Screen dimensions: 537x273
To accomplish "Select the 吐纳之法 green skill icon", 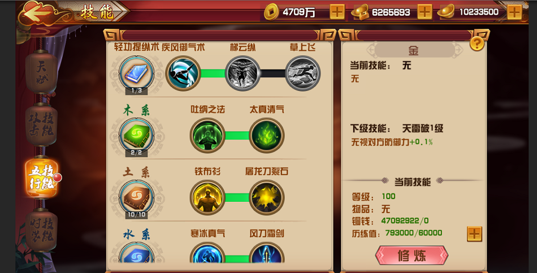I will pos(207,135).
